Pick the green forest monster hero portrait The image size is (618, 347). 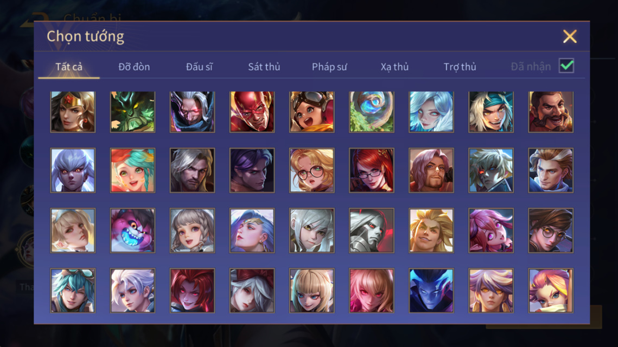132,112
